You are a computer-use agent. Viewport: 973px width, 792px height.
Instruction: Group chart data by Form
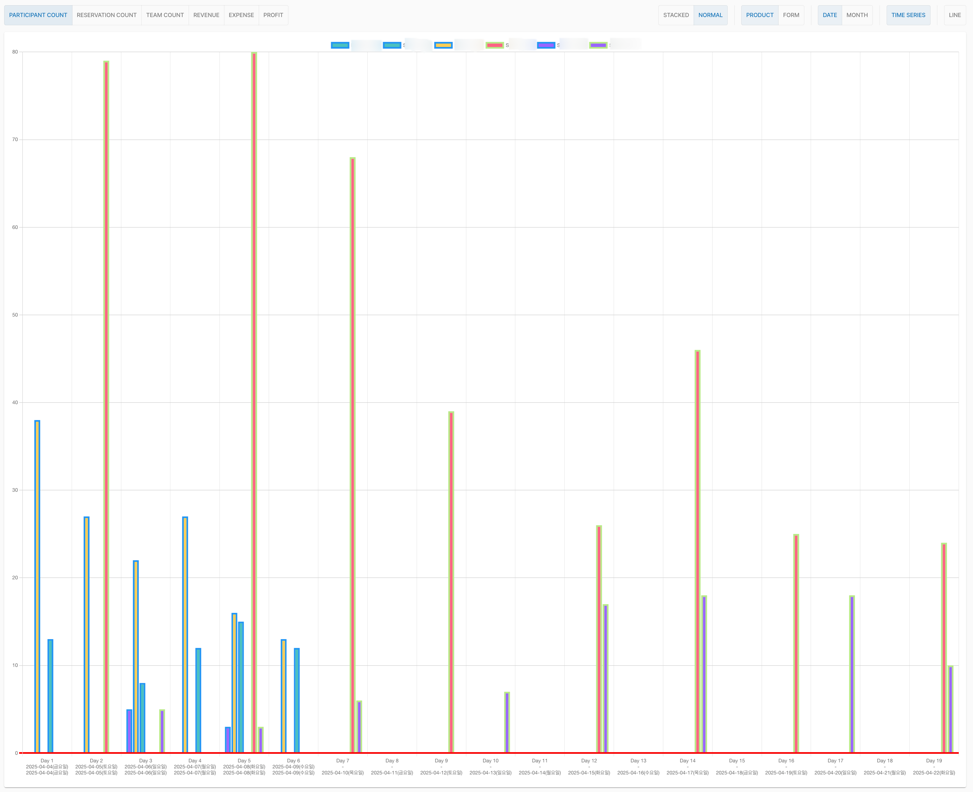click(791, 15)
